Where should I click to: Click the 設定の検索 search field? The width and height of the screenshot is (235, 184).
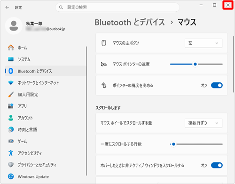(x=117, y=8)
